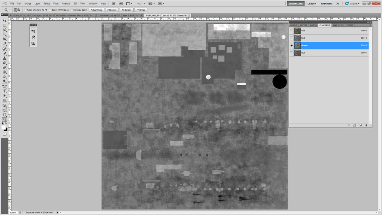Image resolution: width=382 pixels, height=215 pixels.
Task: Switch to the Swatches panel tab
Action: [x=338, y=25]
